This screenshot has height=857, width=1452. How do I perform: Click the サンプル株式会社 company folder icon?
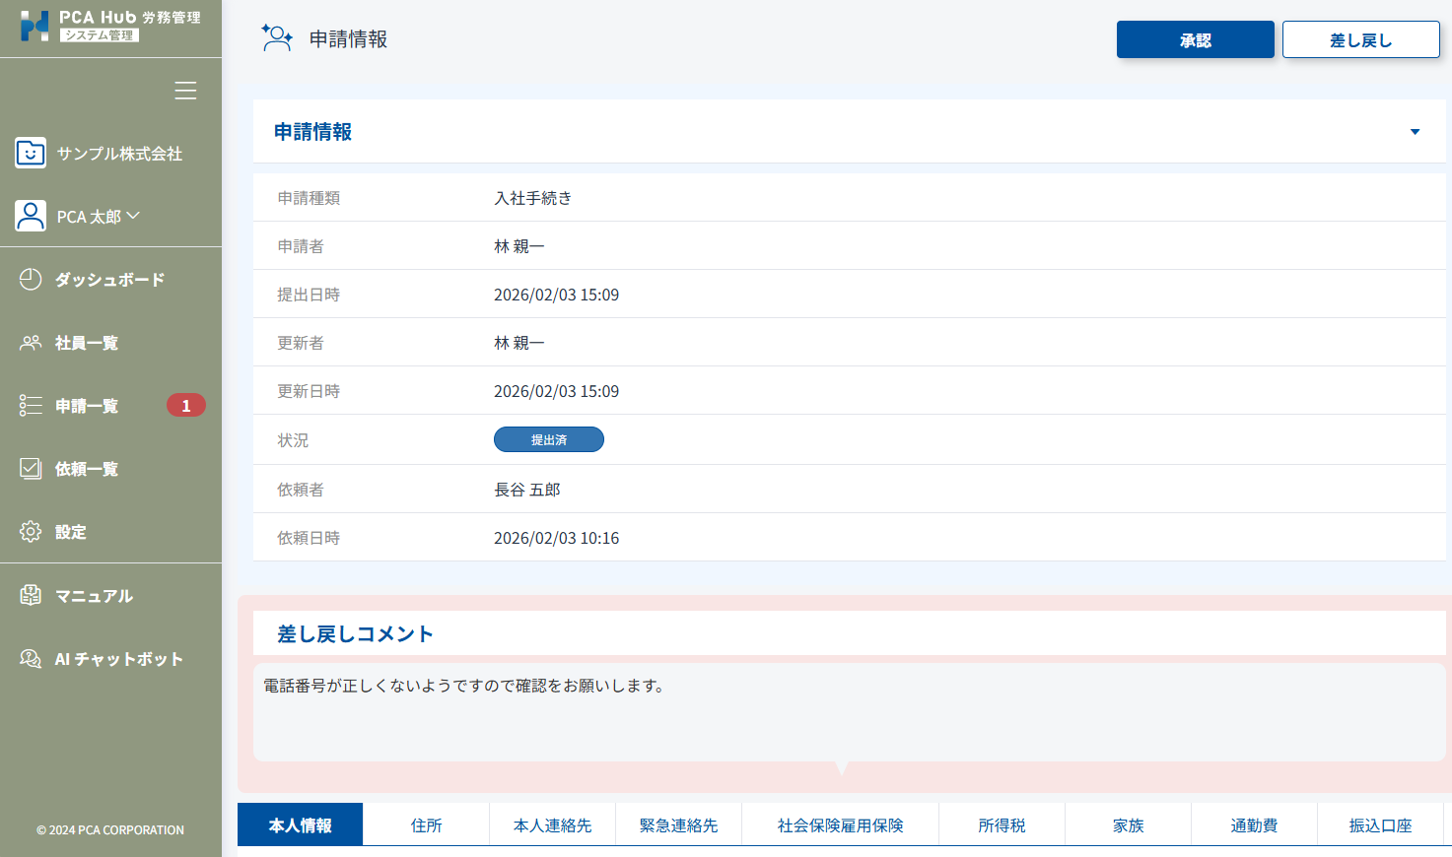coord(31,153)
